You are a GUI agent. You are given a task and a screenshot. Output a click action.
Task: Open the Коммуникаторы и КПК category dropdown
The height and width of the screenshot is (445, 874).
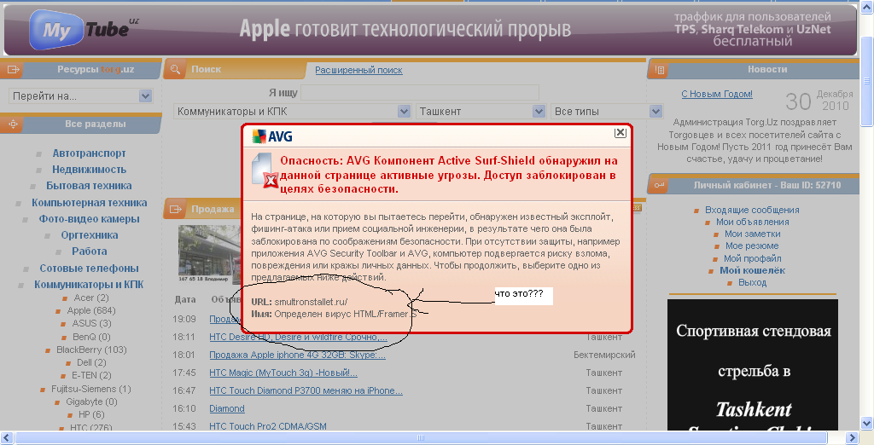click(x=292, y=112)
